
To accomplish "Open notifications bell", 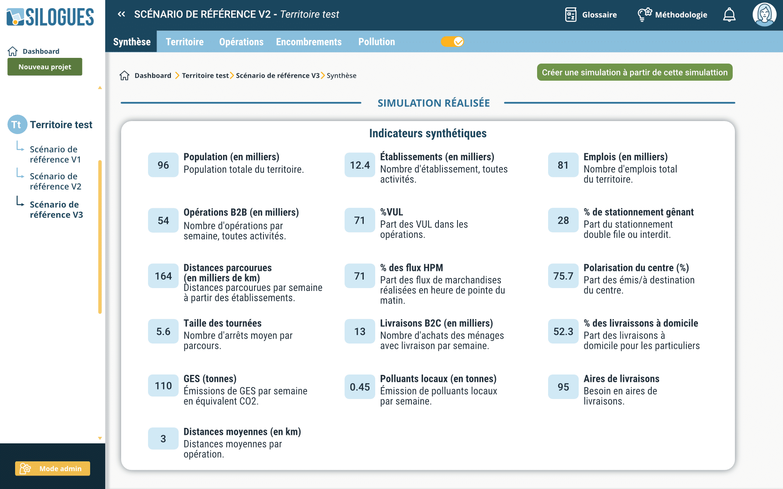I will pyautogui.click(x=729, y=15).
